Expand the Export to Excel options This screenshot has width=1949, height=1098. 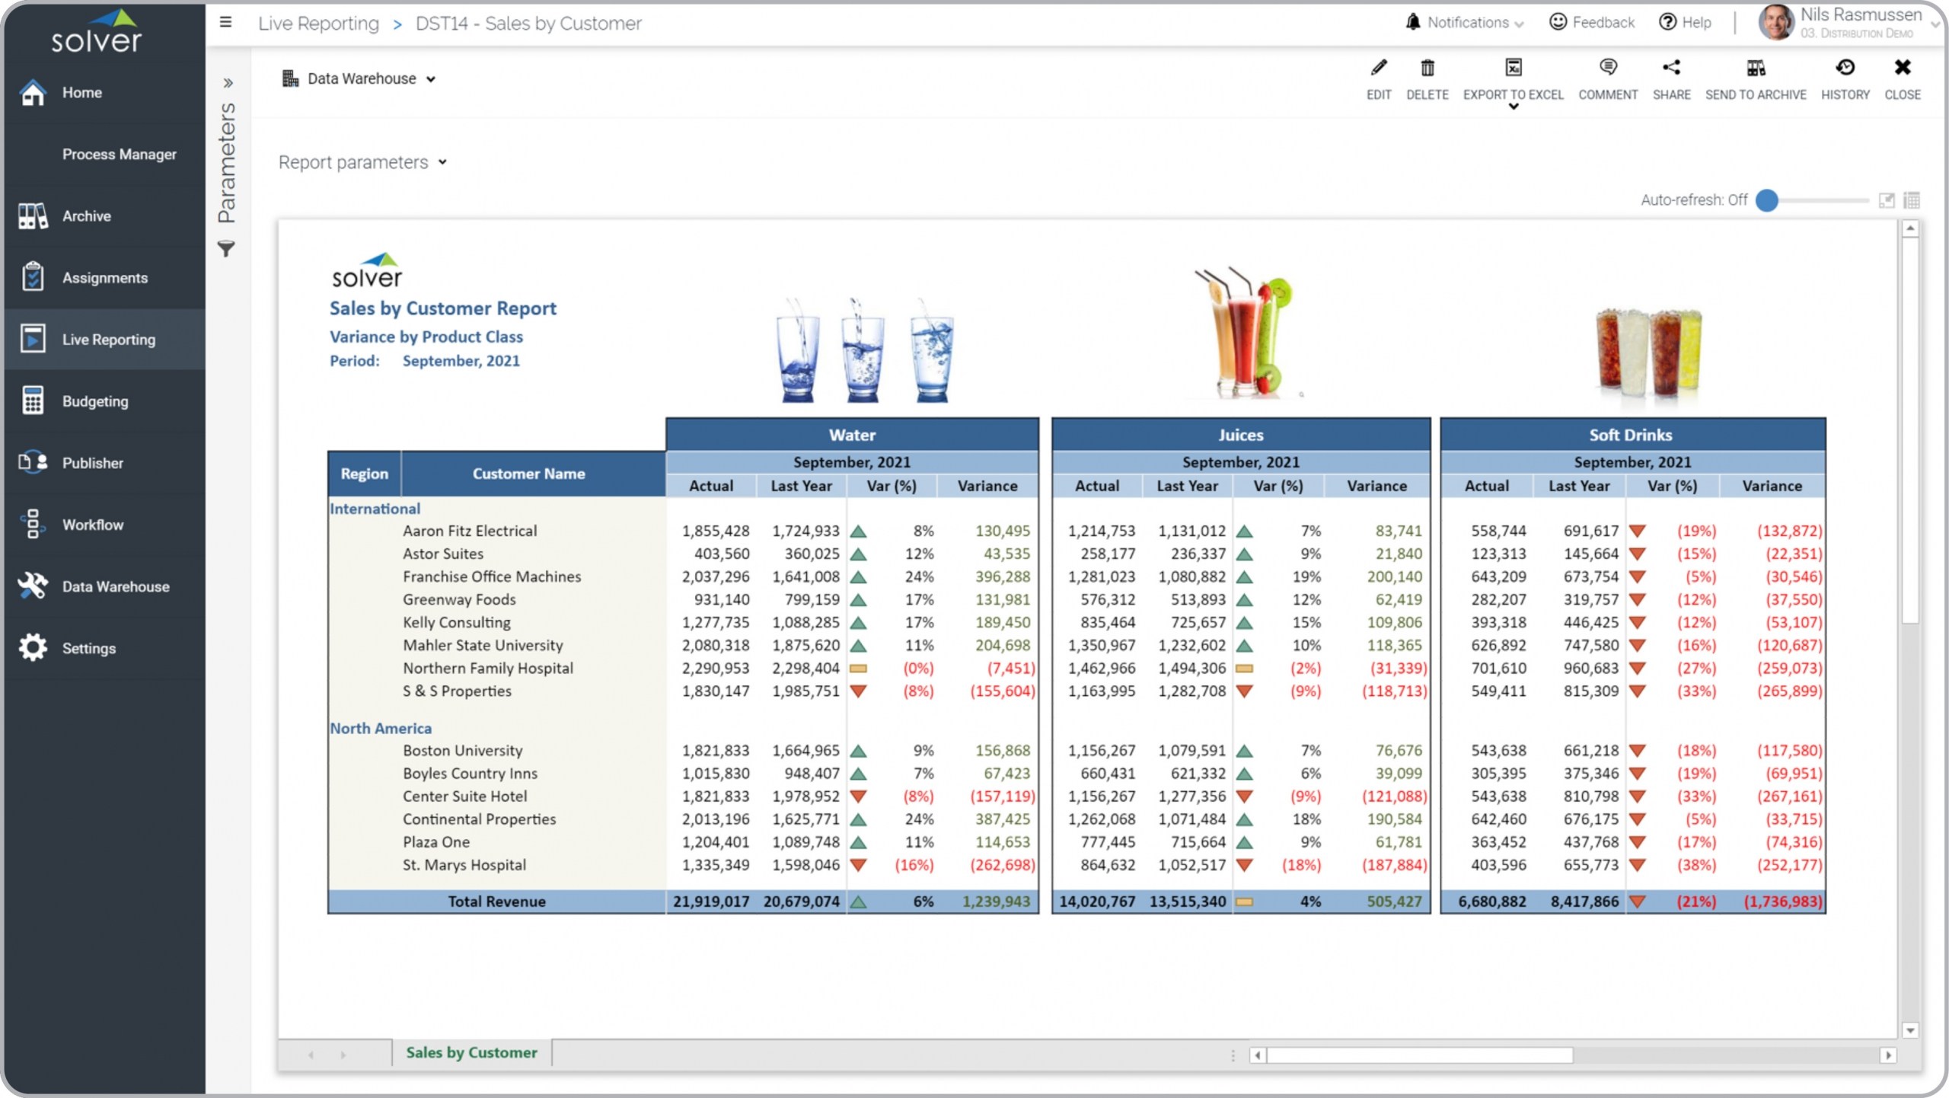click(1513, 107)
